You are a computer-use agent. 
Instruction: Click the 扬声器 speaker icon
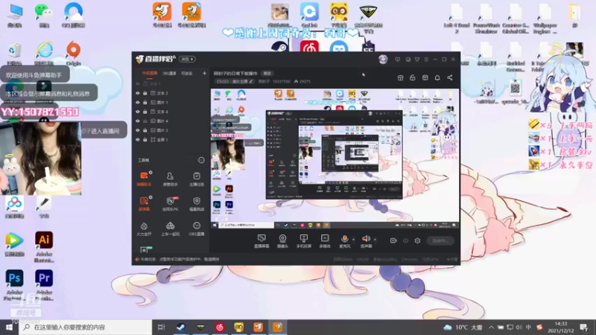click(366, 238)
